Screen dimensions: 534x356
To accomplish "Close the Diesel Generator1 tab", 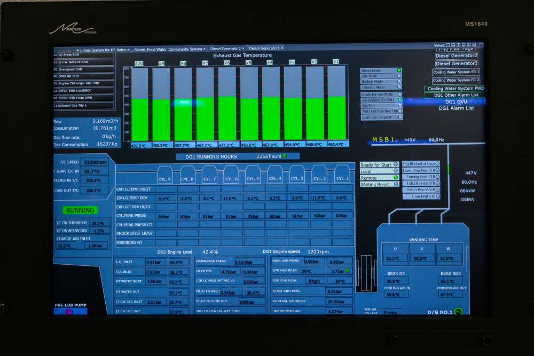I will click(282, 48).
